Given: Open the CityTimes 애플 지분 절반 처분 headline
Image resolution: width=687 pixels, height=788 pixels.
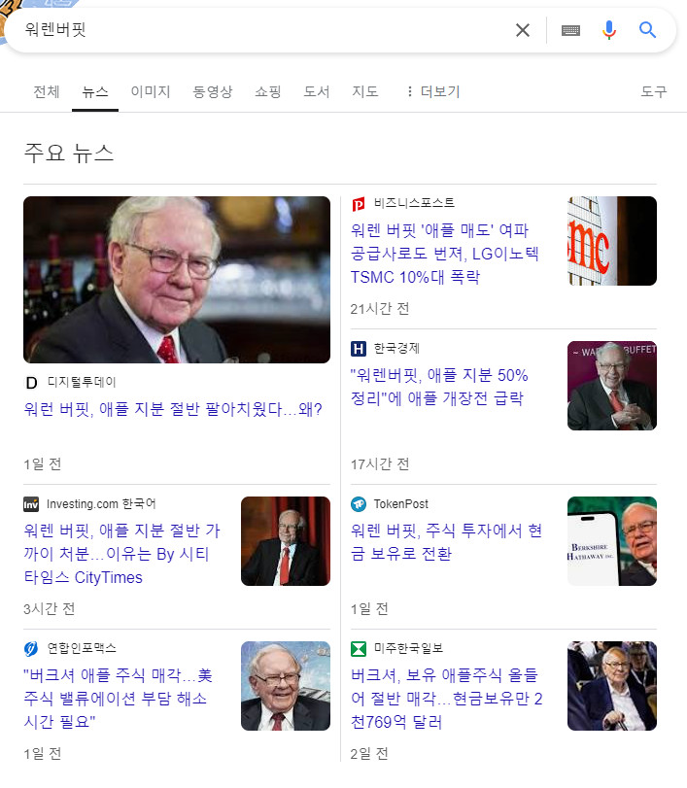Looking at the screenshot, I should click(x=122, y=554).
